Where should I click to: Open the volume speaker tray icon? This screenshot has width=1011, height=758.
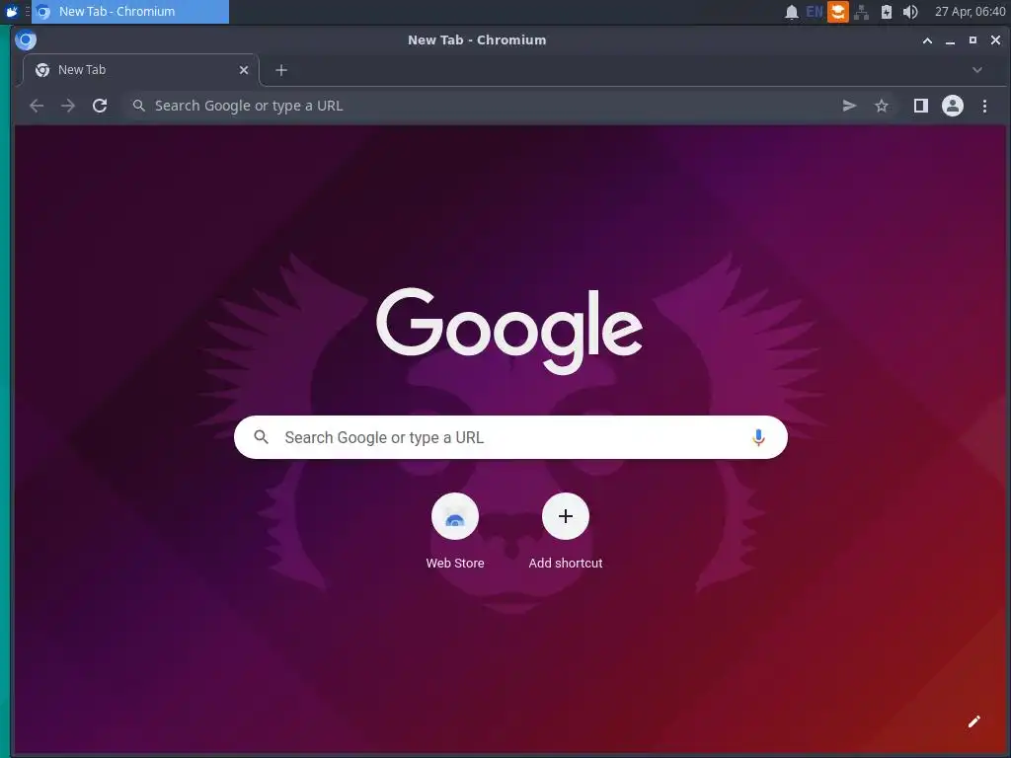pyautogui.click(x=910, y=12)
